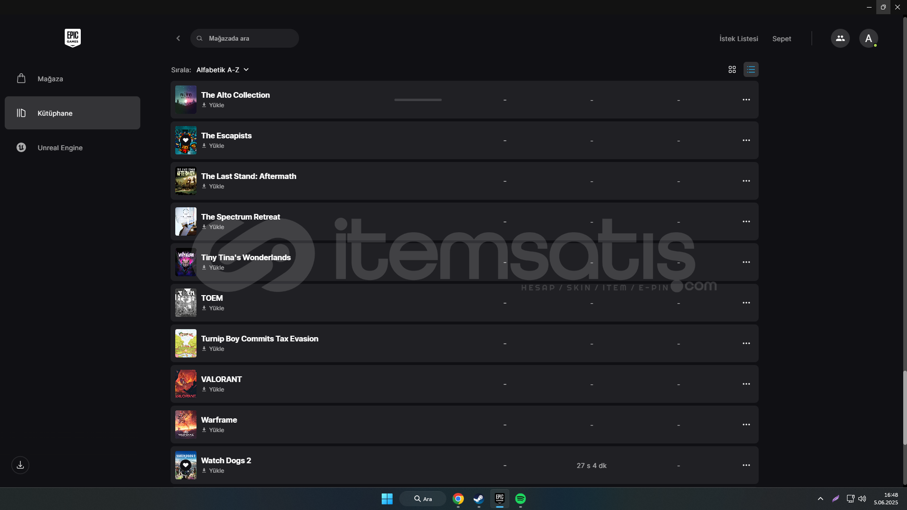Show hidden system tray icons
The image size is (907, 510).
(821, 499)
